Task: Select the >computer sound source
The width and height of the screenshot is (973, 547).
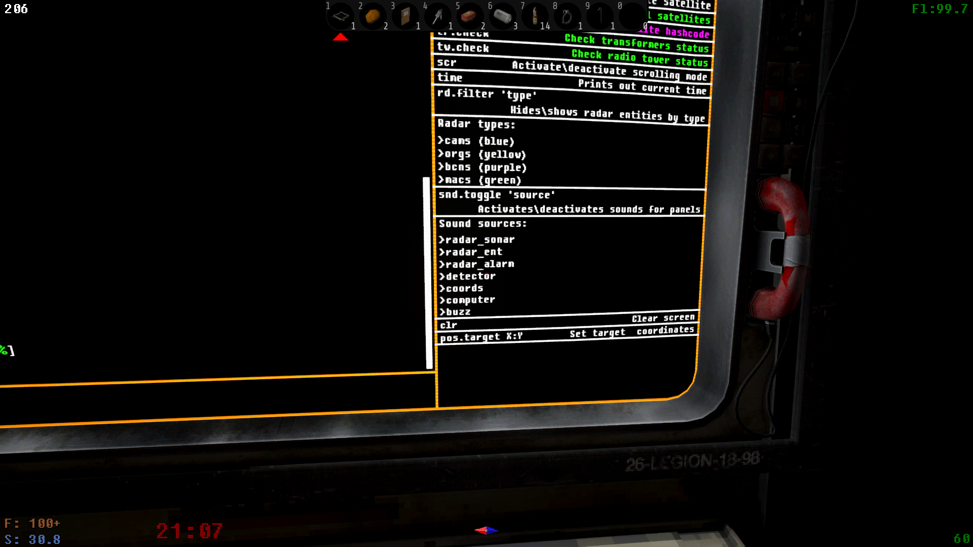Action: click(x=467, y=300)
